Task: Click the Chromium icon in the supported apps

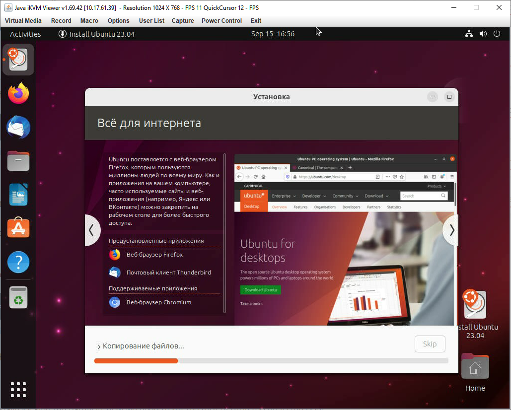Action: (115, 302)
